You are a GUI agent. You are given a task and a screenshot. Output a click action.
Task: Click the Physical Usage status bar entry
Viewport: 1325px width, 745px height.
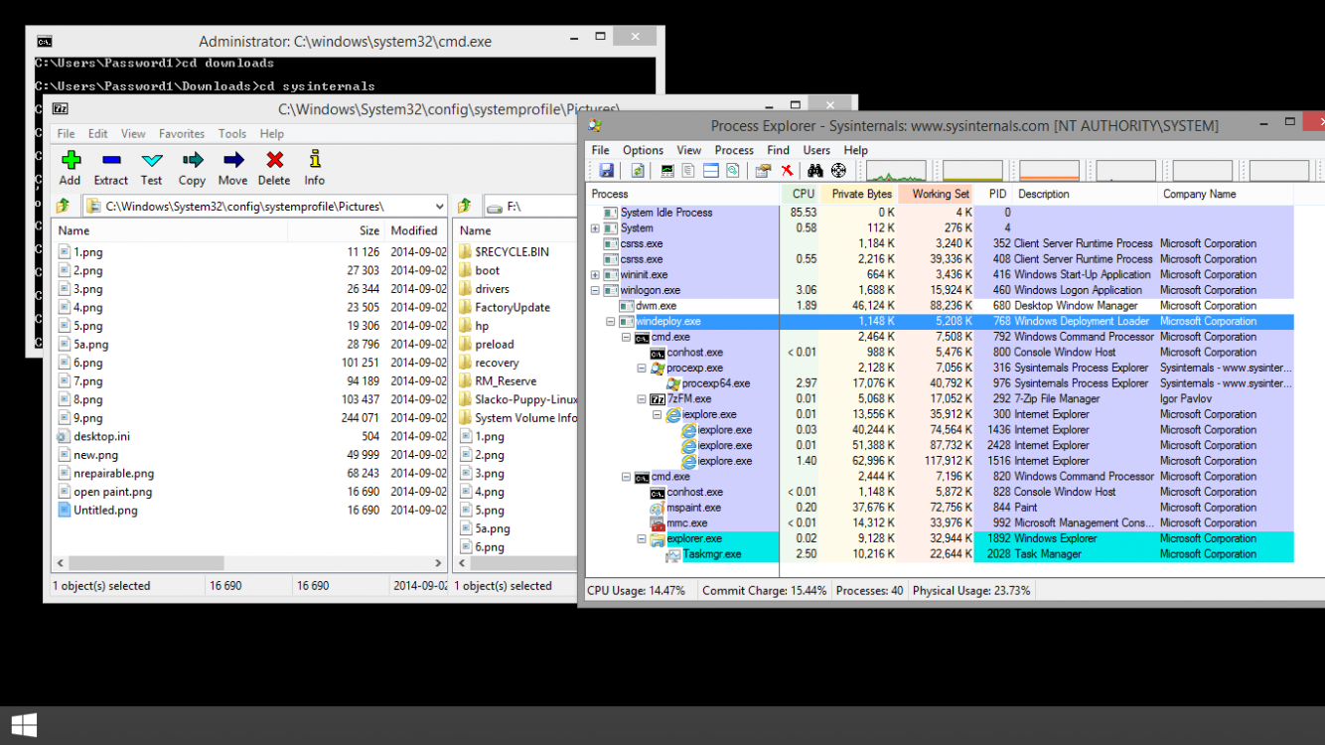pos(971,590)
